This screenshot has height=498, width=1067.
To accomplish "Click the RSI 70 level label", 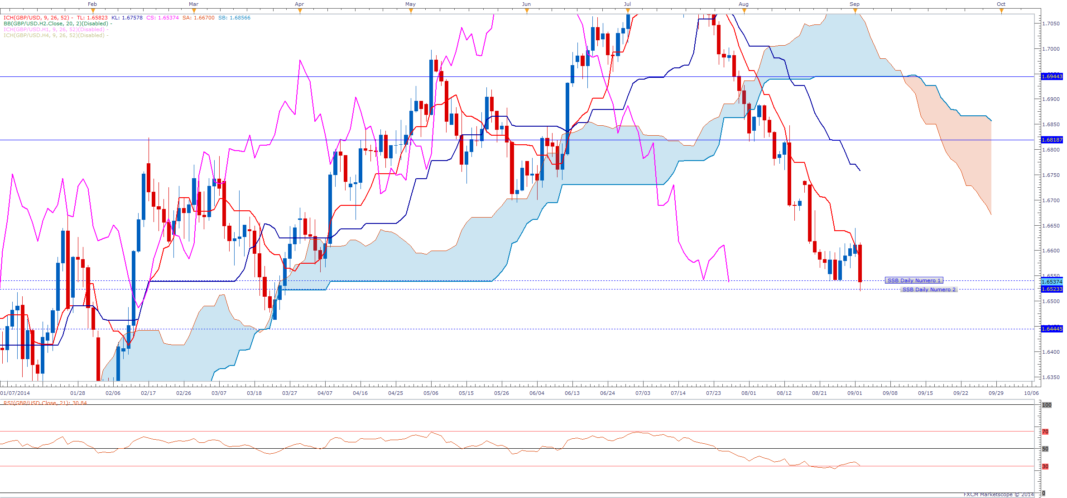I will click(x=1045, y=432).
